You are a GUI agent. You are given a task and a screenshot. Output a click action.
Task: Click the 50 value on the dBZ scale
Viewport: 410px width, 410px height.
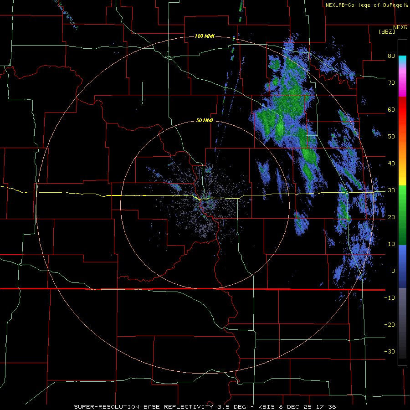[x=391, y=137]
